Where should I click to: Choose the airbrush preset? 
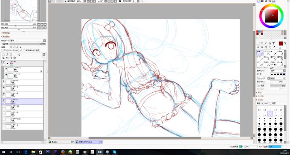267,53
